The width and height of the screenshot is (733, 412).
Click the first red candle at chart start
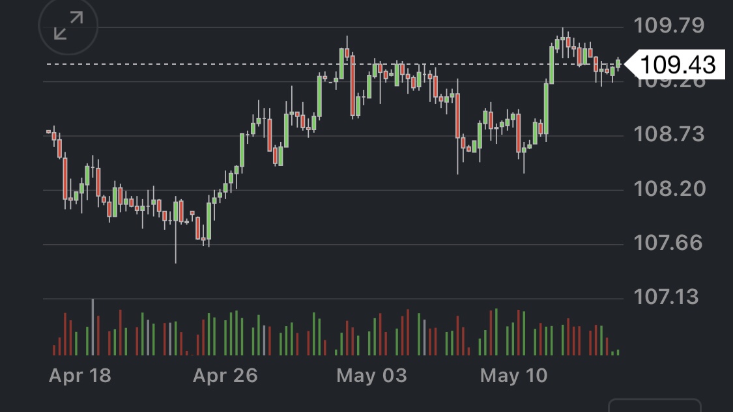coord(49,132)
